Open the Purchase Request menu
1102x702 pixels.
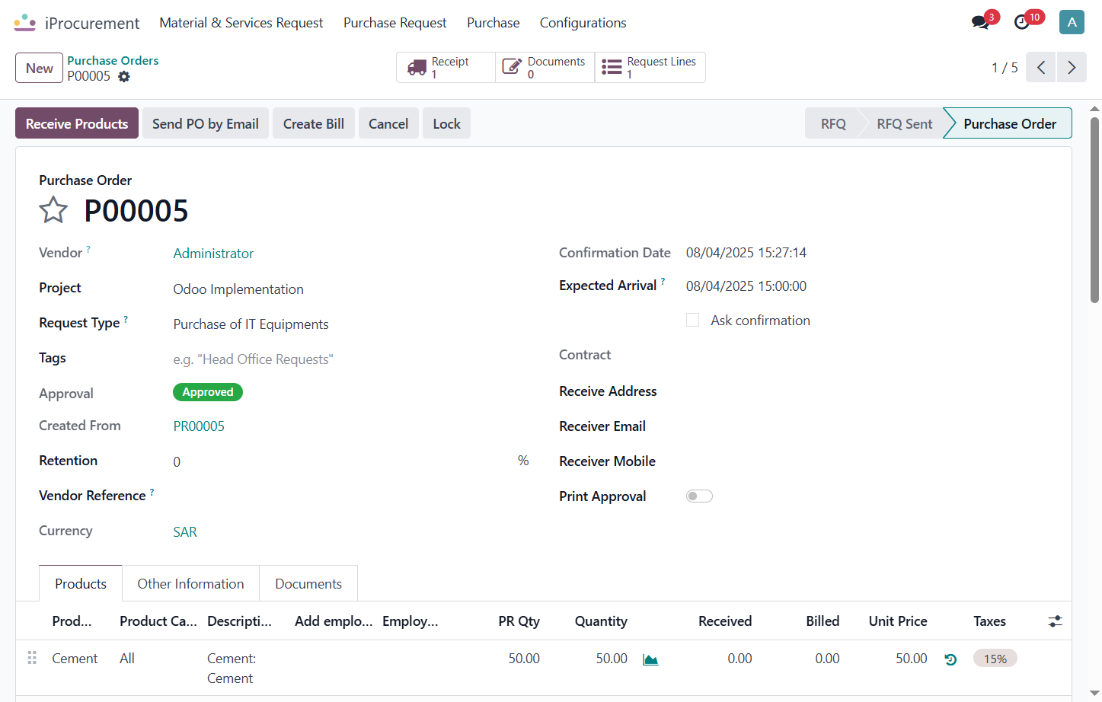395,23
